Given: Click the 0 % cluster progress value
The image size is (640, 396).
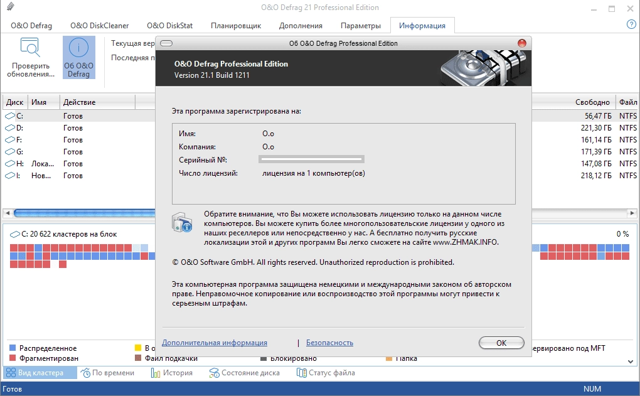Looking at the screenshot, I should (x=623, y=234).
